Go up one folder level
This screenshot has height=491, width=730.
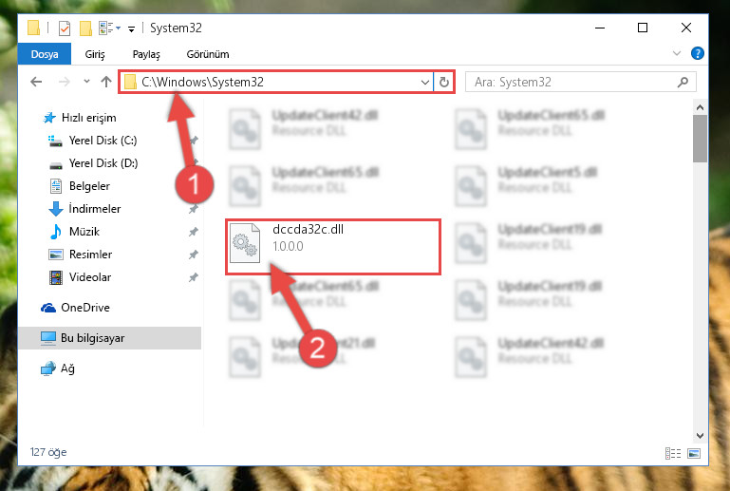point(106,82)
